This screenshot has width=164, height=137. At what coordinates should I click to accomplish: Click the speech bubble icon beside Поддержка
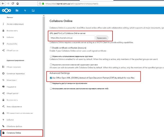(3, 86)
